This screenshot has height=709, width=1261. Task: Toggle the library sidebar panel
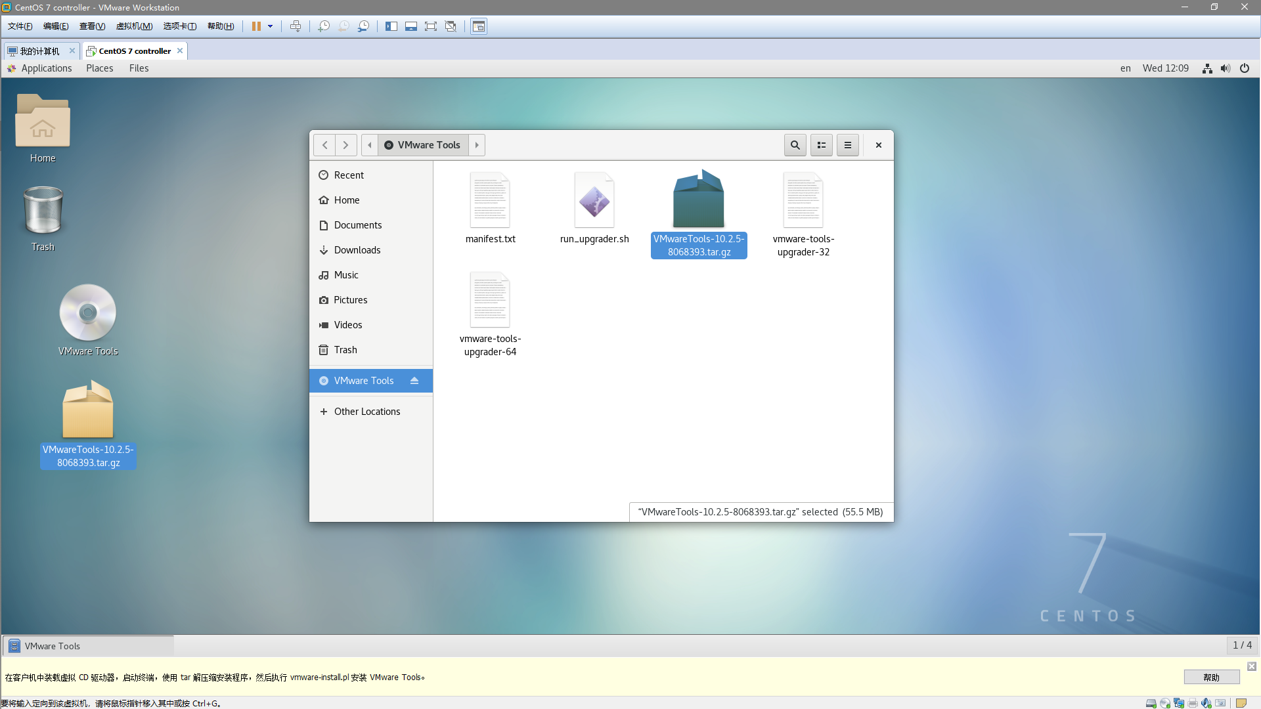[391, 26]
